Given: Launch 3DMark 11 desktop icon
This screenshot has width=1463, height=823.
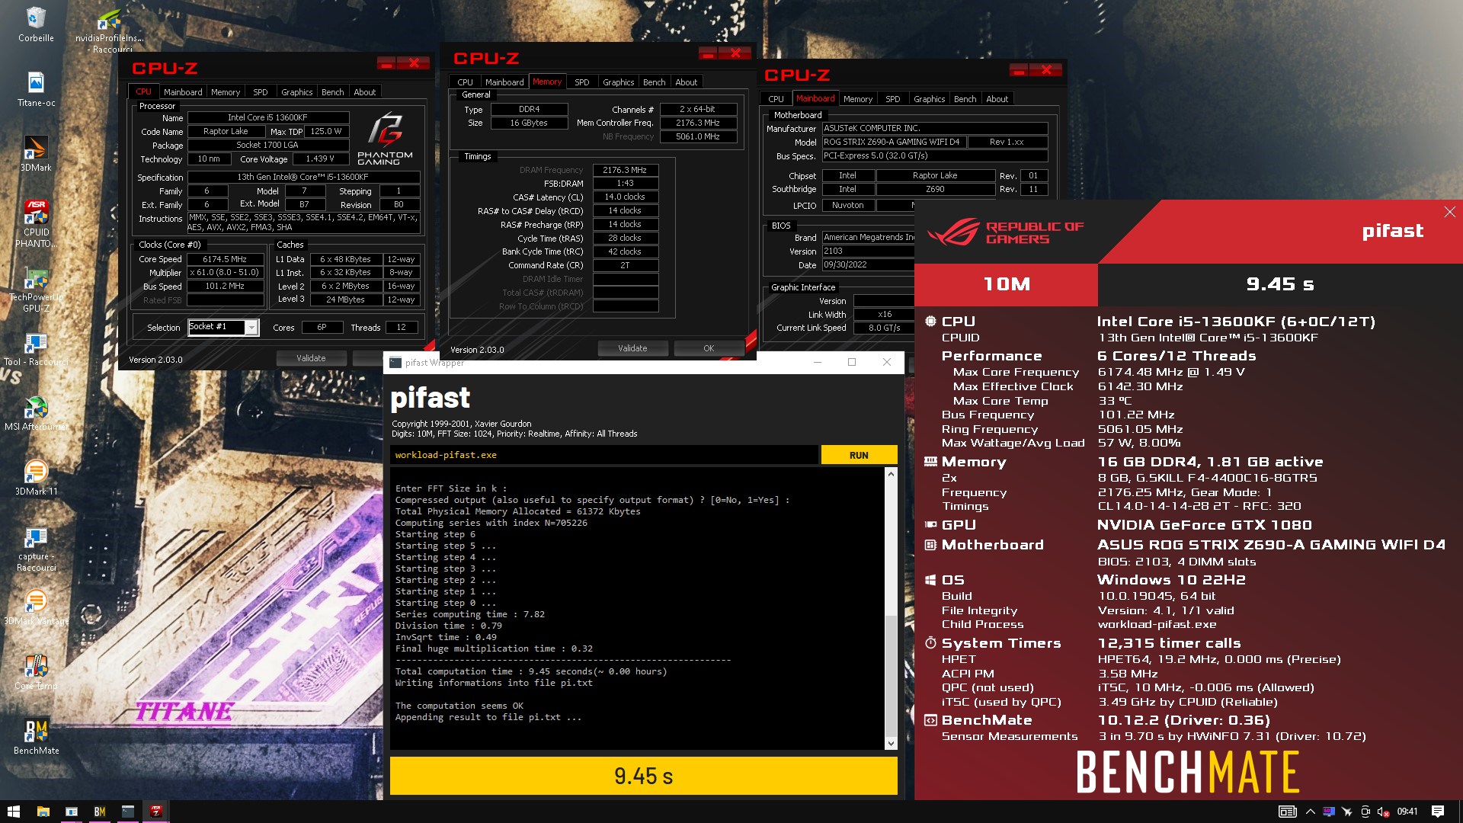Looking at the screenshot, I should [x=36, y=478].
